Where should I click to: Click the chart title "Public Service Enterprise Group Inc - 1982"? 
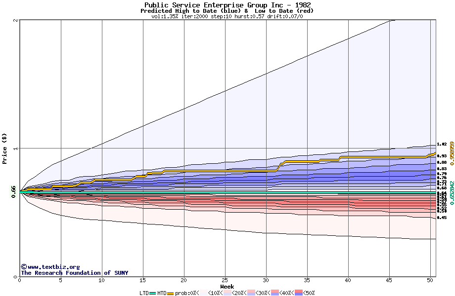(x=227, y=5)
